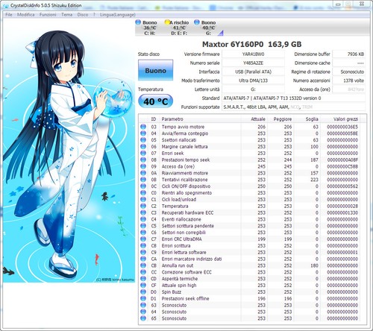Viewport: 373px width, 331px height.
Task: Open the Funzioni menu
Action: click(x=48, y=15)
